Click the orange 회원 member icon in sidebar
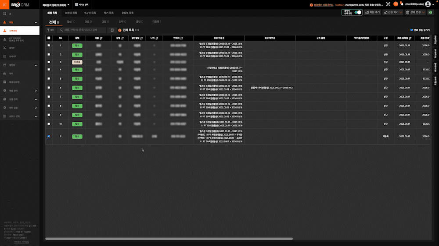Screen dimensions: 439x246 tap(4, 22)
